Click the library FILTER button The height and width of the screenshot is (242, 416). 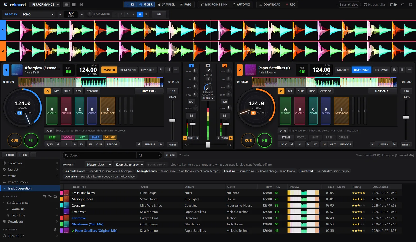[170, 155]
